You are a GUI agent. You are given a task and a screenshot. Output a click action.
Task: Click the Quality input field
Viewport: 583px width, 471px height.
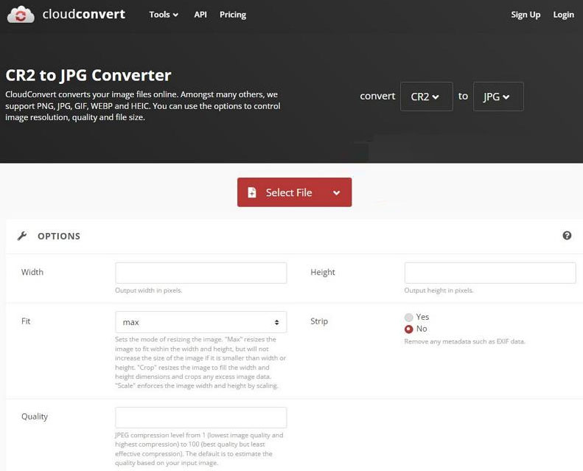200,417
